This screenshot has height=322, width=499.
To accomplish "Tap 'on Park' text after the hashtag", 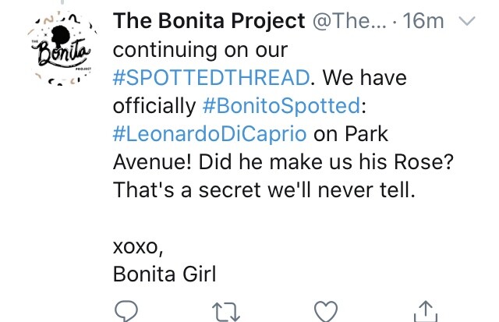I will 349,133.
